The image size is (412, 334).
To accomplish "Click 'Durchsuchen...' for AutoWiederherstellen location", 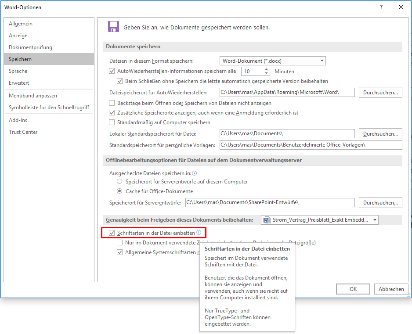I will click(x=380, y=93).
